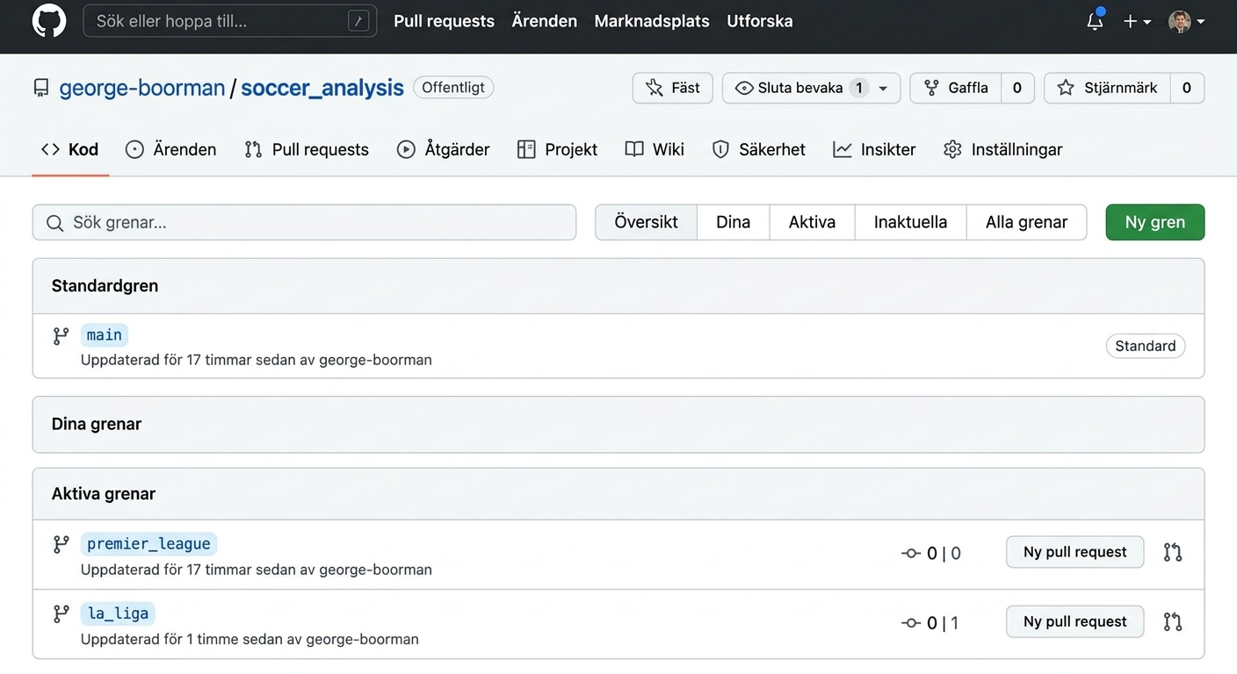Create a branch with Ny gren
This screenshot has height=674, width=1237.
(x=1155, y=222)
